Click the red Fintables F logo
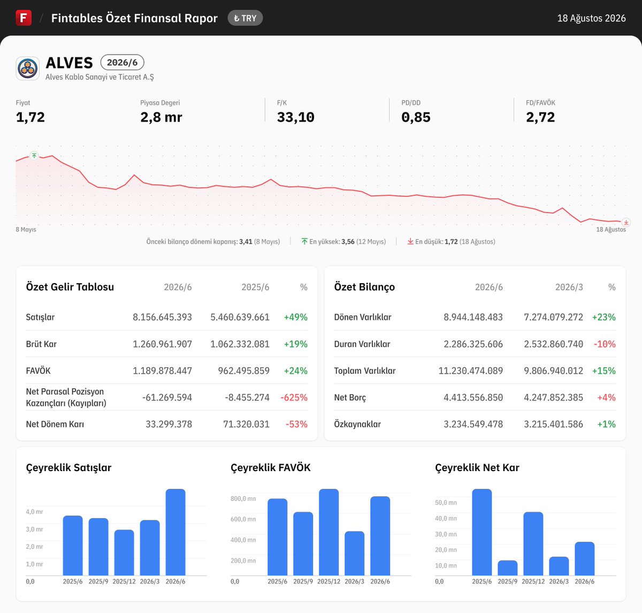This screenshot has height=613, width=642. pyautogui.click(x=24, y=18)
